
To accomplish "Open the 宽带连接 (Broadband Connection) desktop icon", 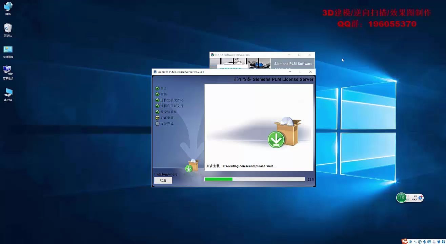I will pyautogui.click(x=8, y=71).
